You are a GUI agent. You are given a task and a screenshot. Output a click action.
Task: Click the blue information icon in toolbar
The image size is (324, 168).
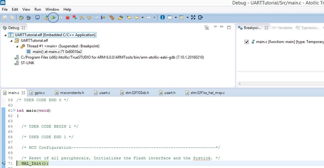click(x=162, y=17)
